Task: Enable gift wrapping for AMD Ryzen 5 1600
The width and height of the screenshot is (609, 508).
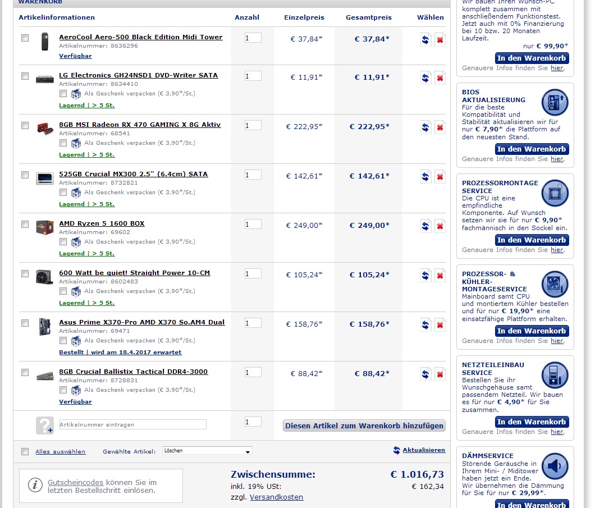Action: click(63, 241)
